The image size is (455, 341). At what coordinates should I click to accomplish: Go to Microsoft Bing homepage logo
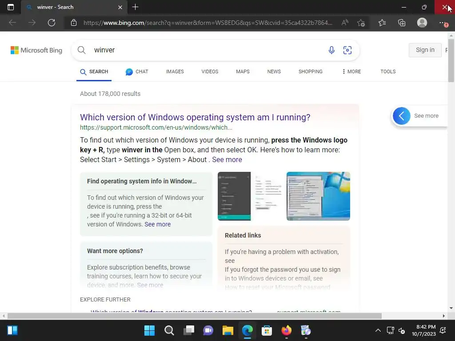pos(36,50)
